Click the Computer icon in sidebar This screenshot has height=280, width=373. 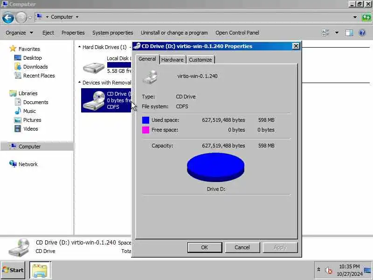(x=13, y=146)
